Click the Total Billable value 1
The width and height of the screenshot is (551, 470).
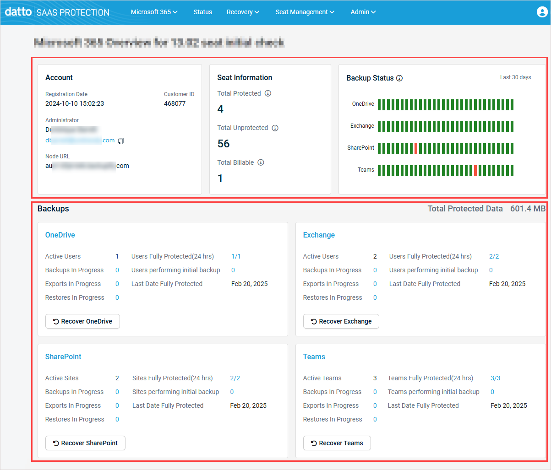[x=220, y=178]
